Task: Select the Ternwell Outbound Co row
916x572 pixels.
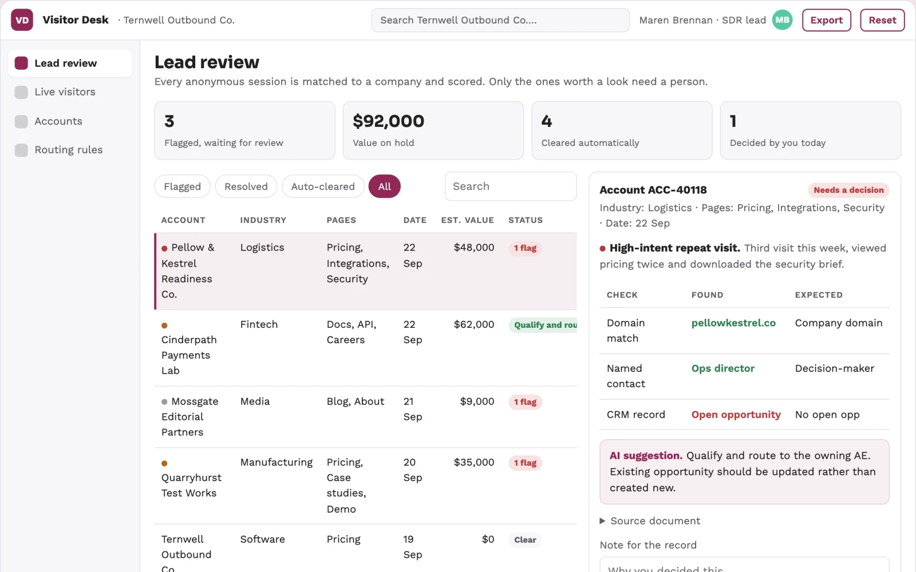Action: click(x=366, y=549)
